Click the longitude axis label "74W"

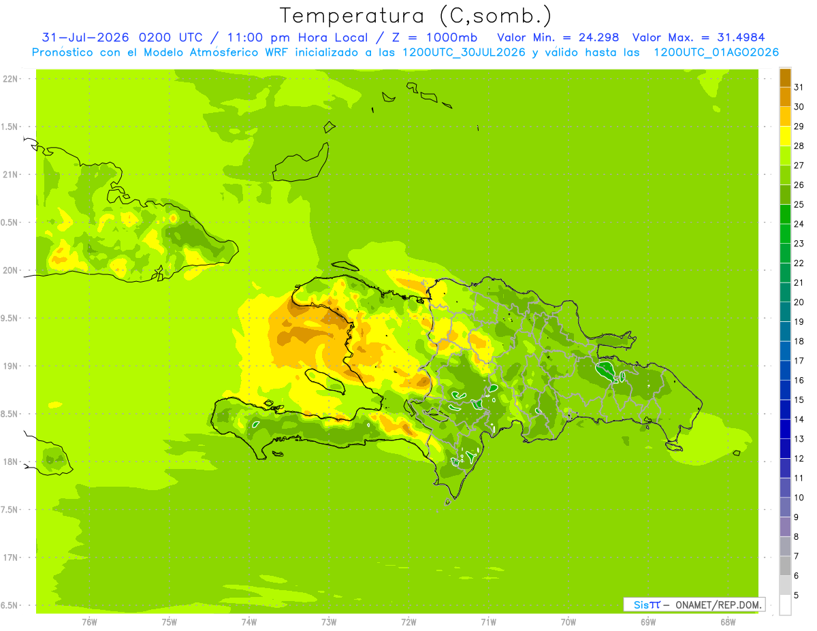[249, 622]
